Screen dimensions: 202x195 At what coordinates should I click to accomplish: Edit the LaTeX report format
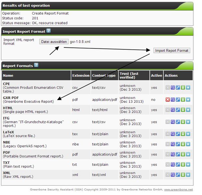tap(178, 134)
